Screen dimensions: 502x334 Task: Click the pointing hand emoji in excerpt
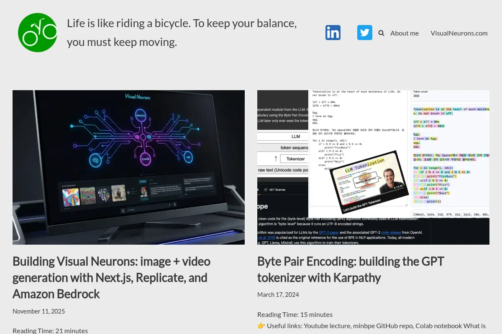click(261, 326)
